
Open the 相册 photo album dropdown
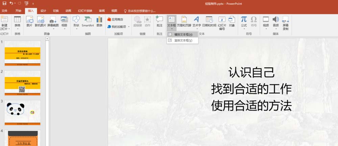(x=64, y=23)
